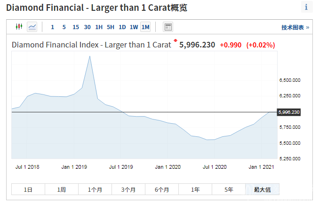
Task: Switch chart to 1D interval
Action: [x=122, y=27]
